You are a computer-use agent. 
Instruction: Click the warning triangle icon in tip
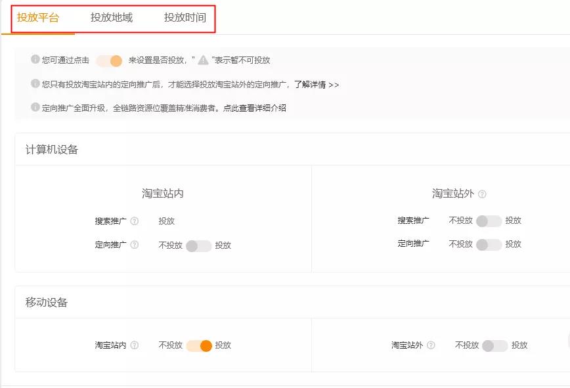[203, 60]
